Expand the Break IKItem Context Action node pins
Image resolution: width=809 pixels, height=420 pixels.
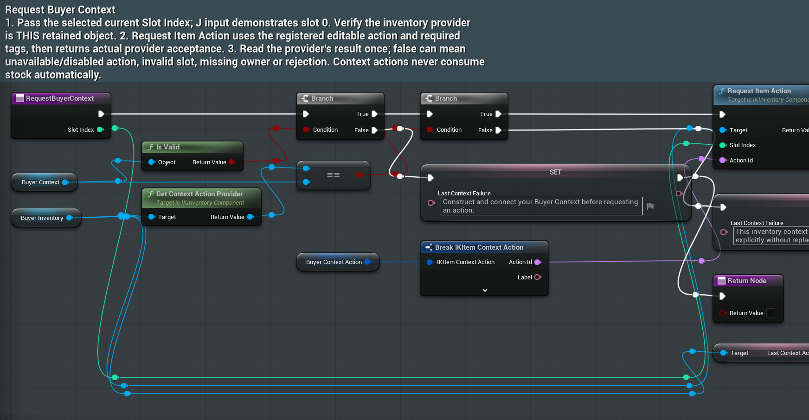[485, 290]
